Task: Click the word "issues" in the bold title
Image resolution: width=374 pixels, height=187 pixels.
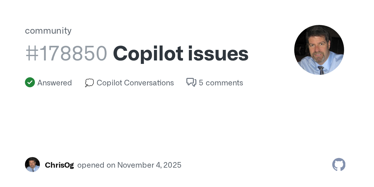Action: click(x=218, y=54)
